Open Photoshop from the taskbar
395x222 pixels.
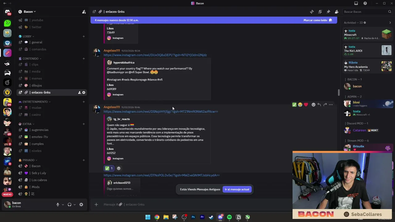[193, 217]
